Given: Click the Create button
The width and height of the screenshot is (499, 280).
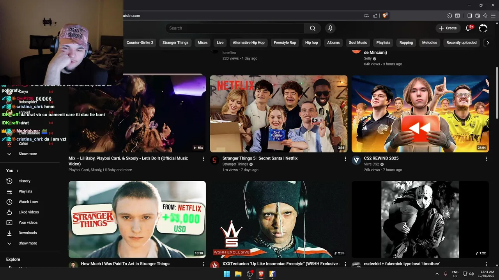Looking at the screenshot, I should click(x=448, y=28).
